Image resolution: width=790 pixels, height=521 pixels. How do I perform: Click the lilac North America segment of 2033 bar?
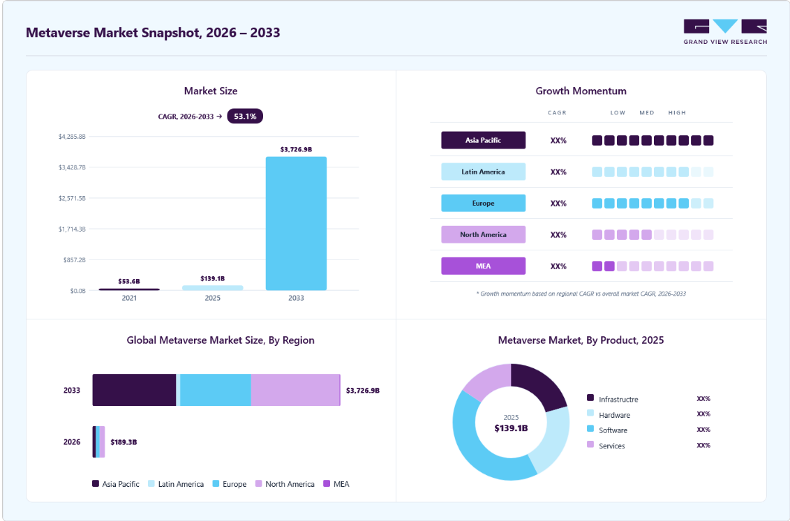click(x=295, y=390)
